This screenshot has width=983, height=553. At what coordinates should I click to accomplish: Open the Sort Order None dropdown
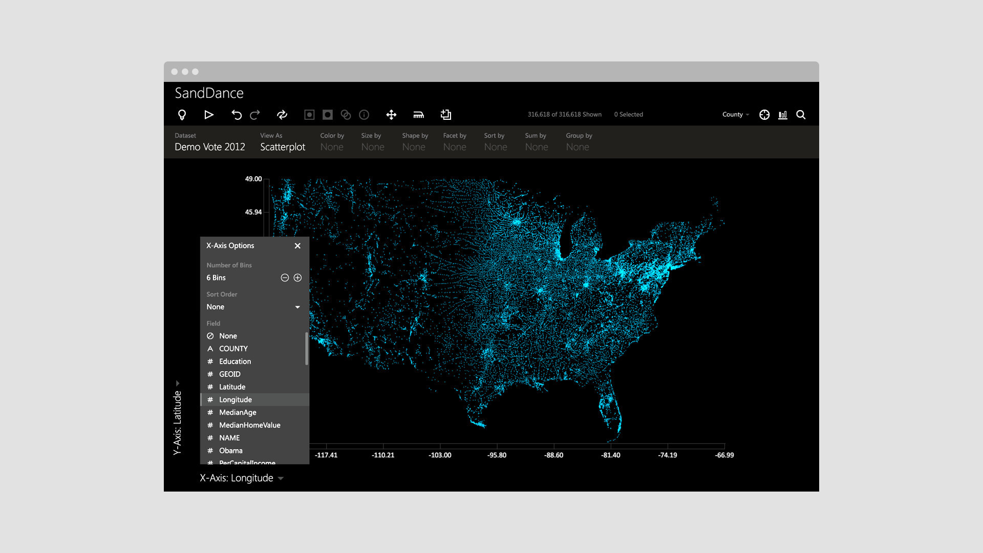point(254,307)
